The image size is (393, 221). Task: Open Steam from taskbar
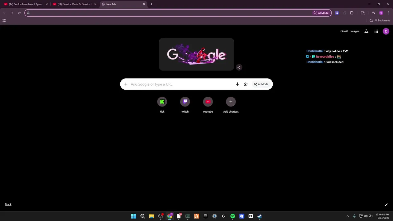point(259,216)
